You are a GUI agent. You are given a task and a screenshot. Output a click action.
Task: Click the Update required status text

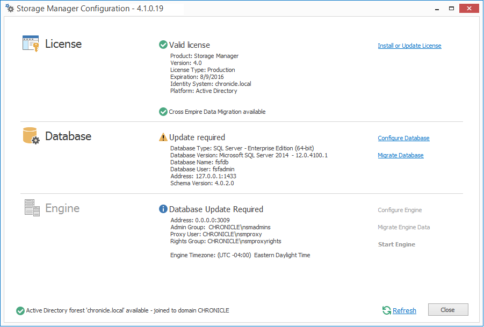(x=197, y=137)
